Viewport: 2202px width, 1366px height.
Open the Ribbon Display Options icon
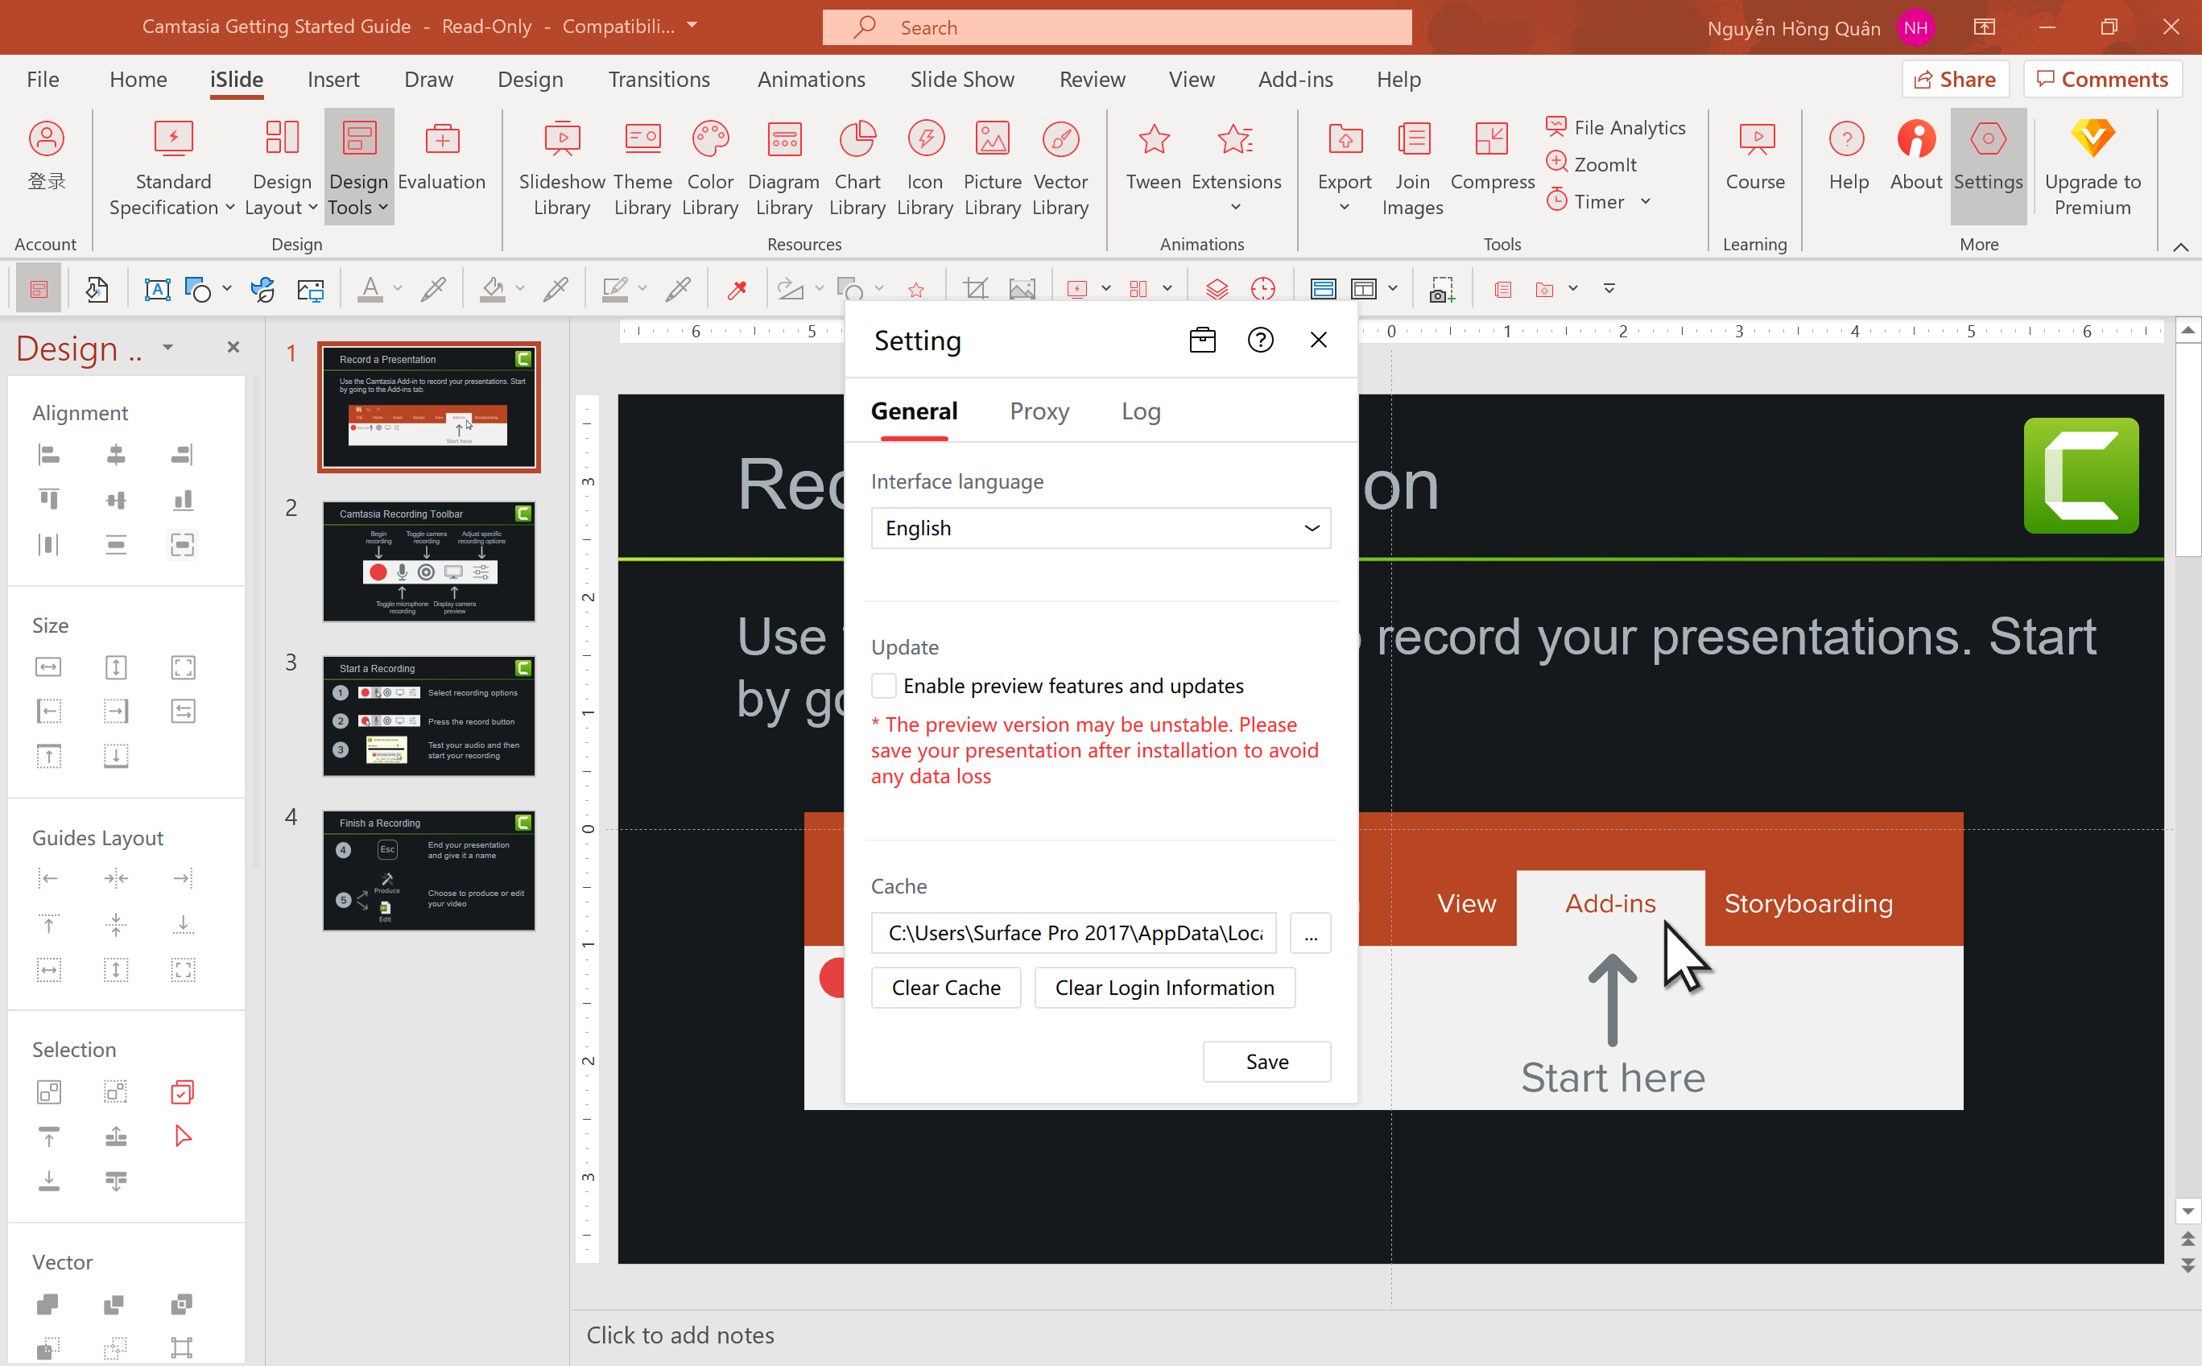(x=1985, y=27)
